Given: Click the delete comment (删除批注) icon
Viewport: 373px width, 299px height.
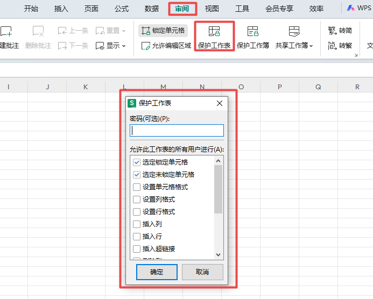Looking at the screenshot, I should (x=38, y=31).
